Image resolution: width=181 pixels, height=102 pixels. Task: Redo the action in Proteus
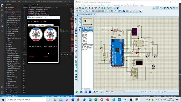[x=80, y=11]
